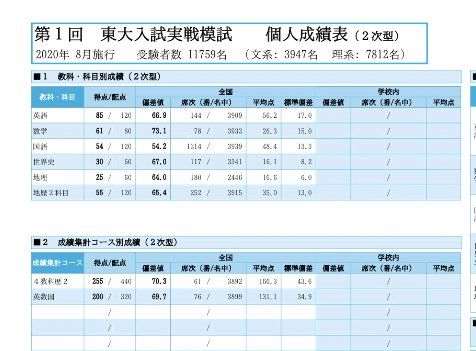Click the 数学 deviation value 73.1

(159, 131)
